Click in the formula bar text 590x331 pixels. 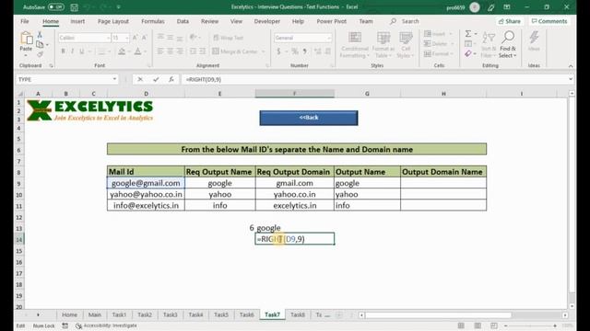click(203, 80)
